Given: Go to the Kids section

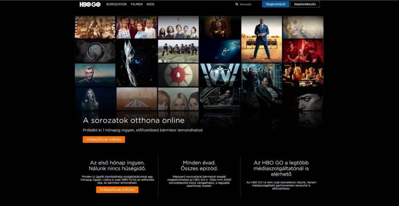Looking at the screenshot, I should [x=150, y=4].
